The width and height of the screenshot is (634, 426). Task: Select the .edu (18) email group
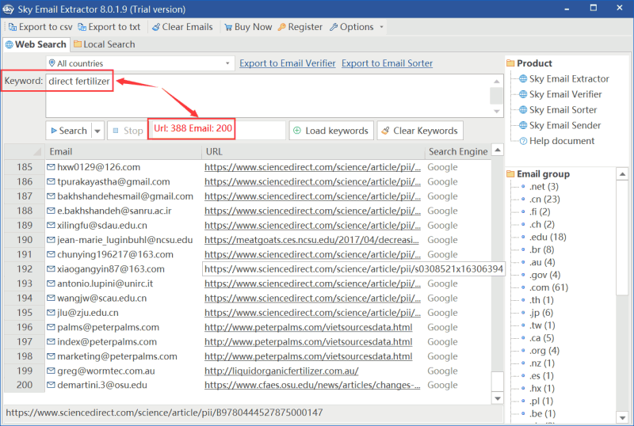(548, 237)
